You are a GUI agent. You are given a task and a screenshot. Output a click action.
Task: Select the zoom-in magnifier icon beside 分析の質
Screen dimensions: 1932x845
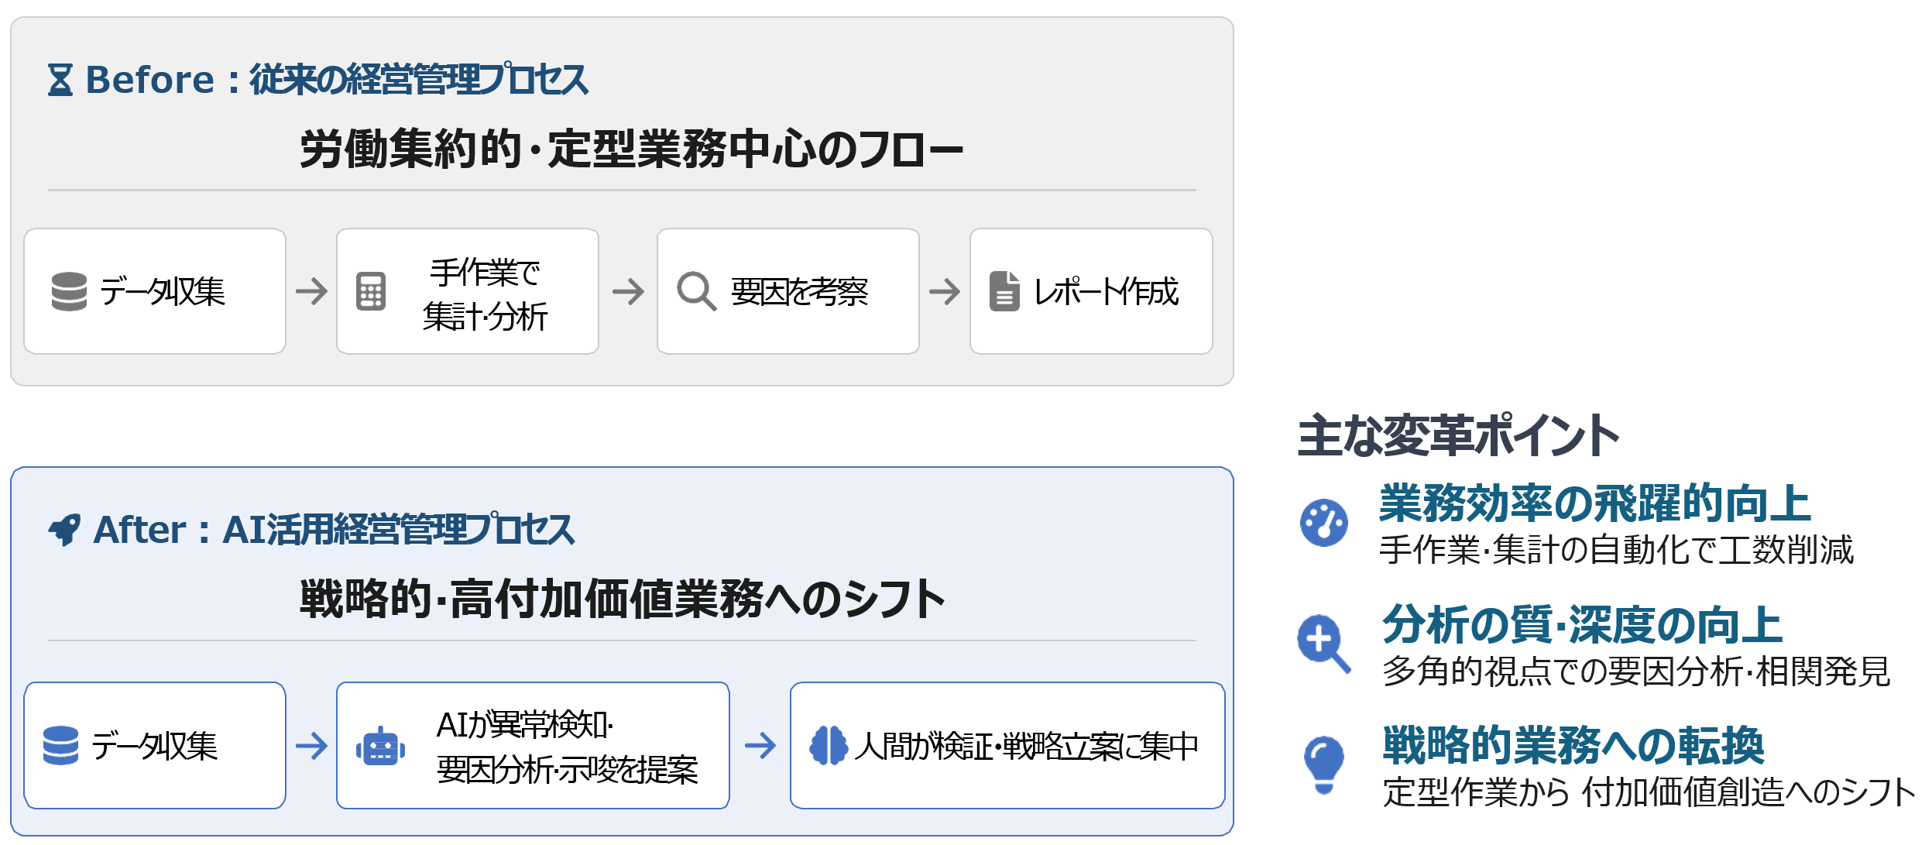(1323, 643)
